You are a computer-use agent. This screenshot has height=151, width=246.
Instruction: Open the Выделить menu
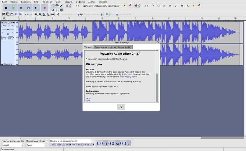(26, 2)
